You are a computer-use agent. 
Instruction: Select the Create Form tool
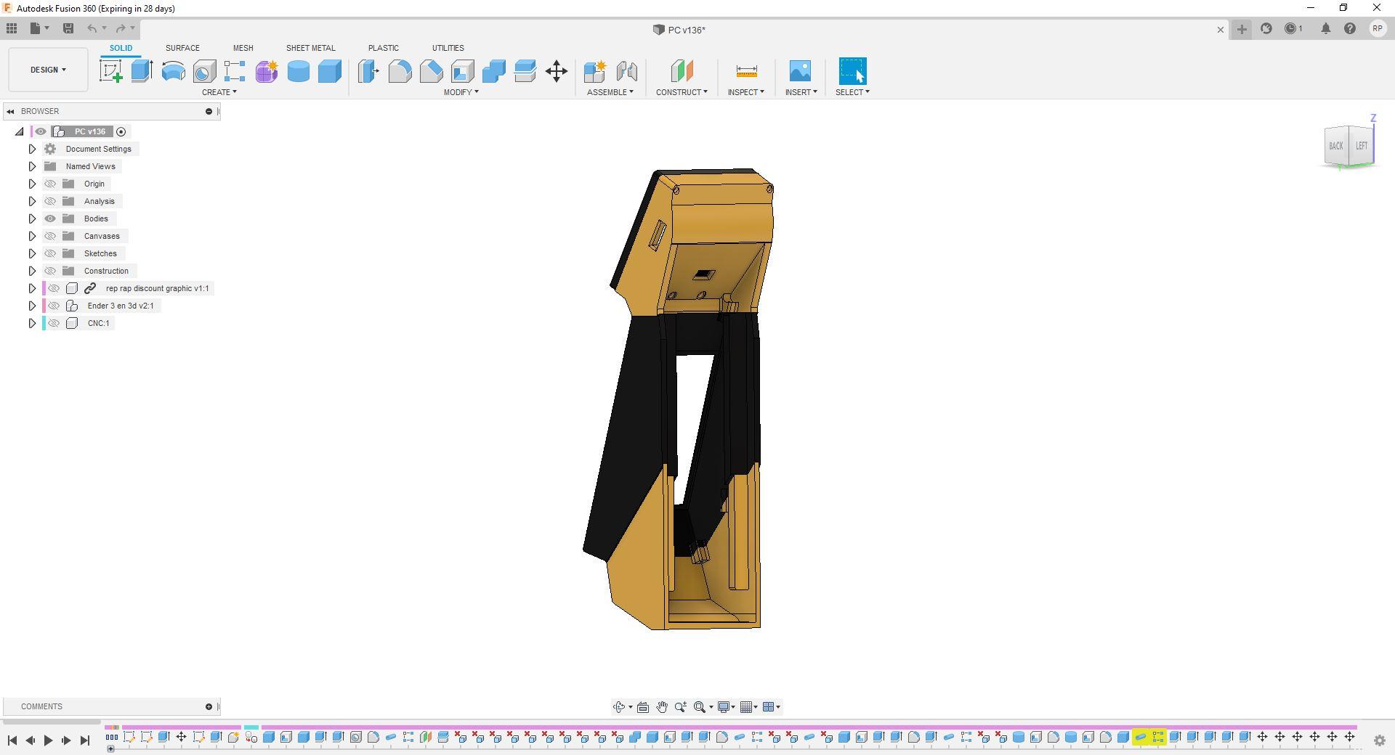(x=267, y=71)
